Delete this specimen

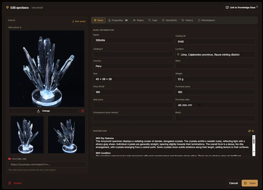[15, 183]
